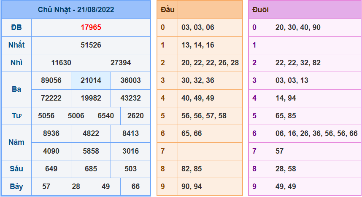Select the date header Chủ Nhật - 21/08/2022
362x197 pixels.
tap(76, 10)
